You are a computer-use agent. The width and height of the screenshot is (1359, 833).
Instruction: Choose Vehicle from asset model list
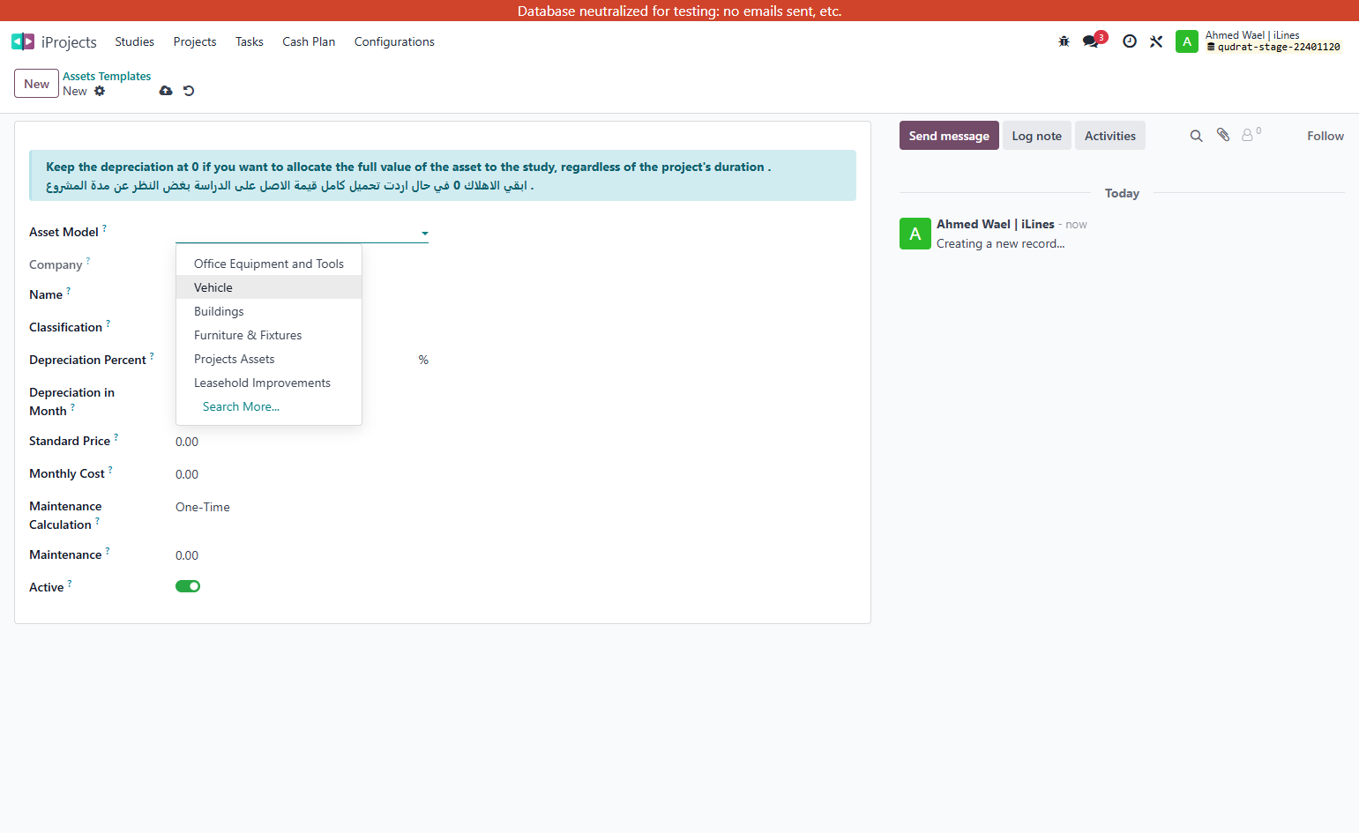pos(269,287)
